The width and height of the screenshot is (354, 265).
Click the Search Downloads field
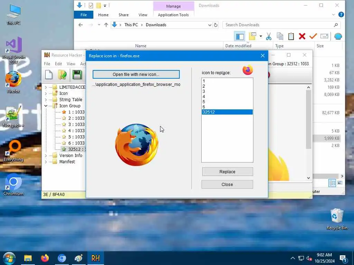click(281, 25)
